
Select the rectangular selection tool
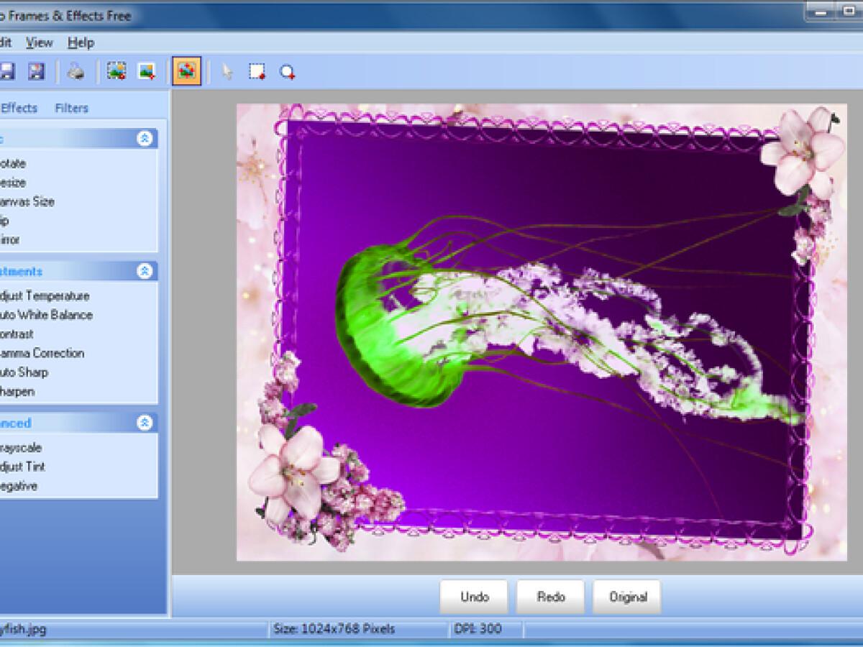coord(257,71)
